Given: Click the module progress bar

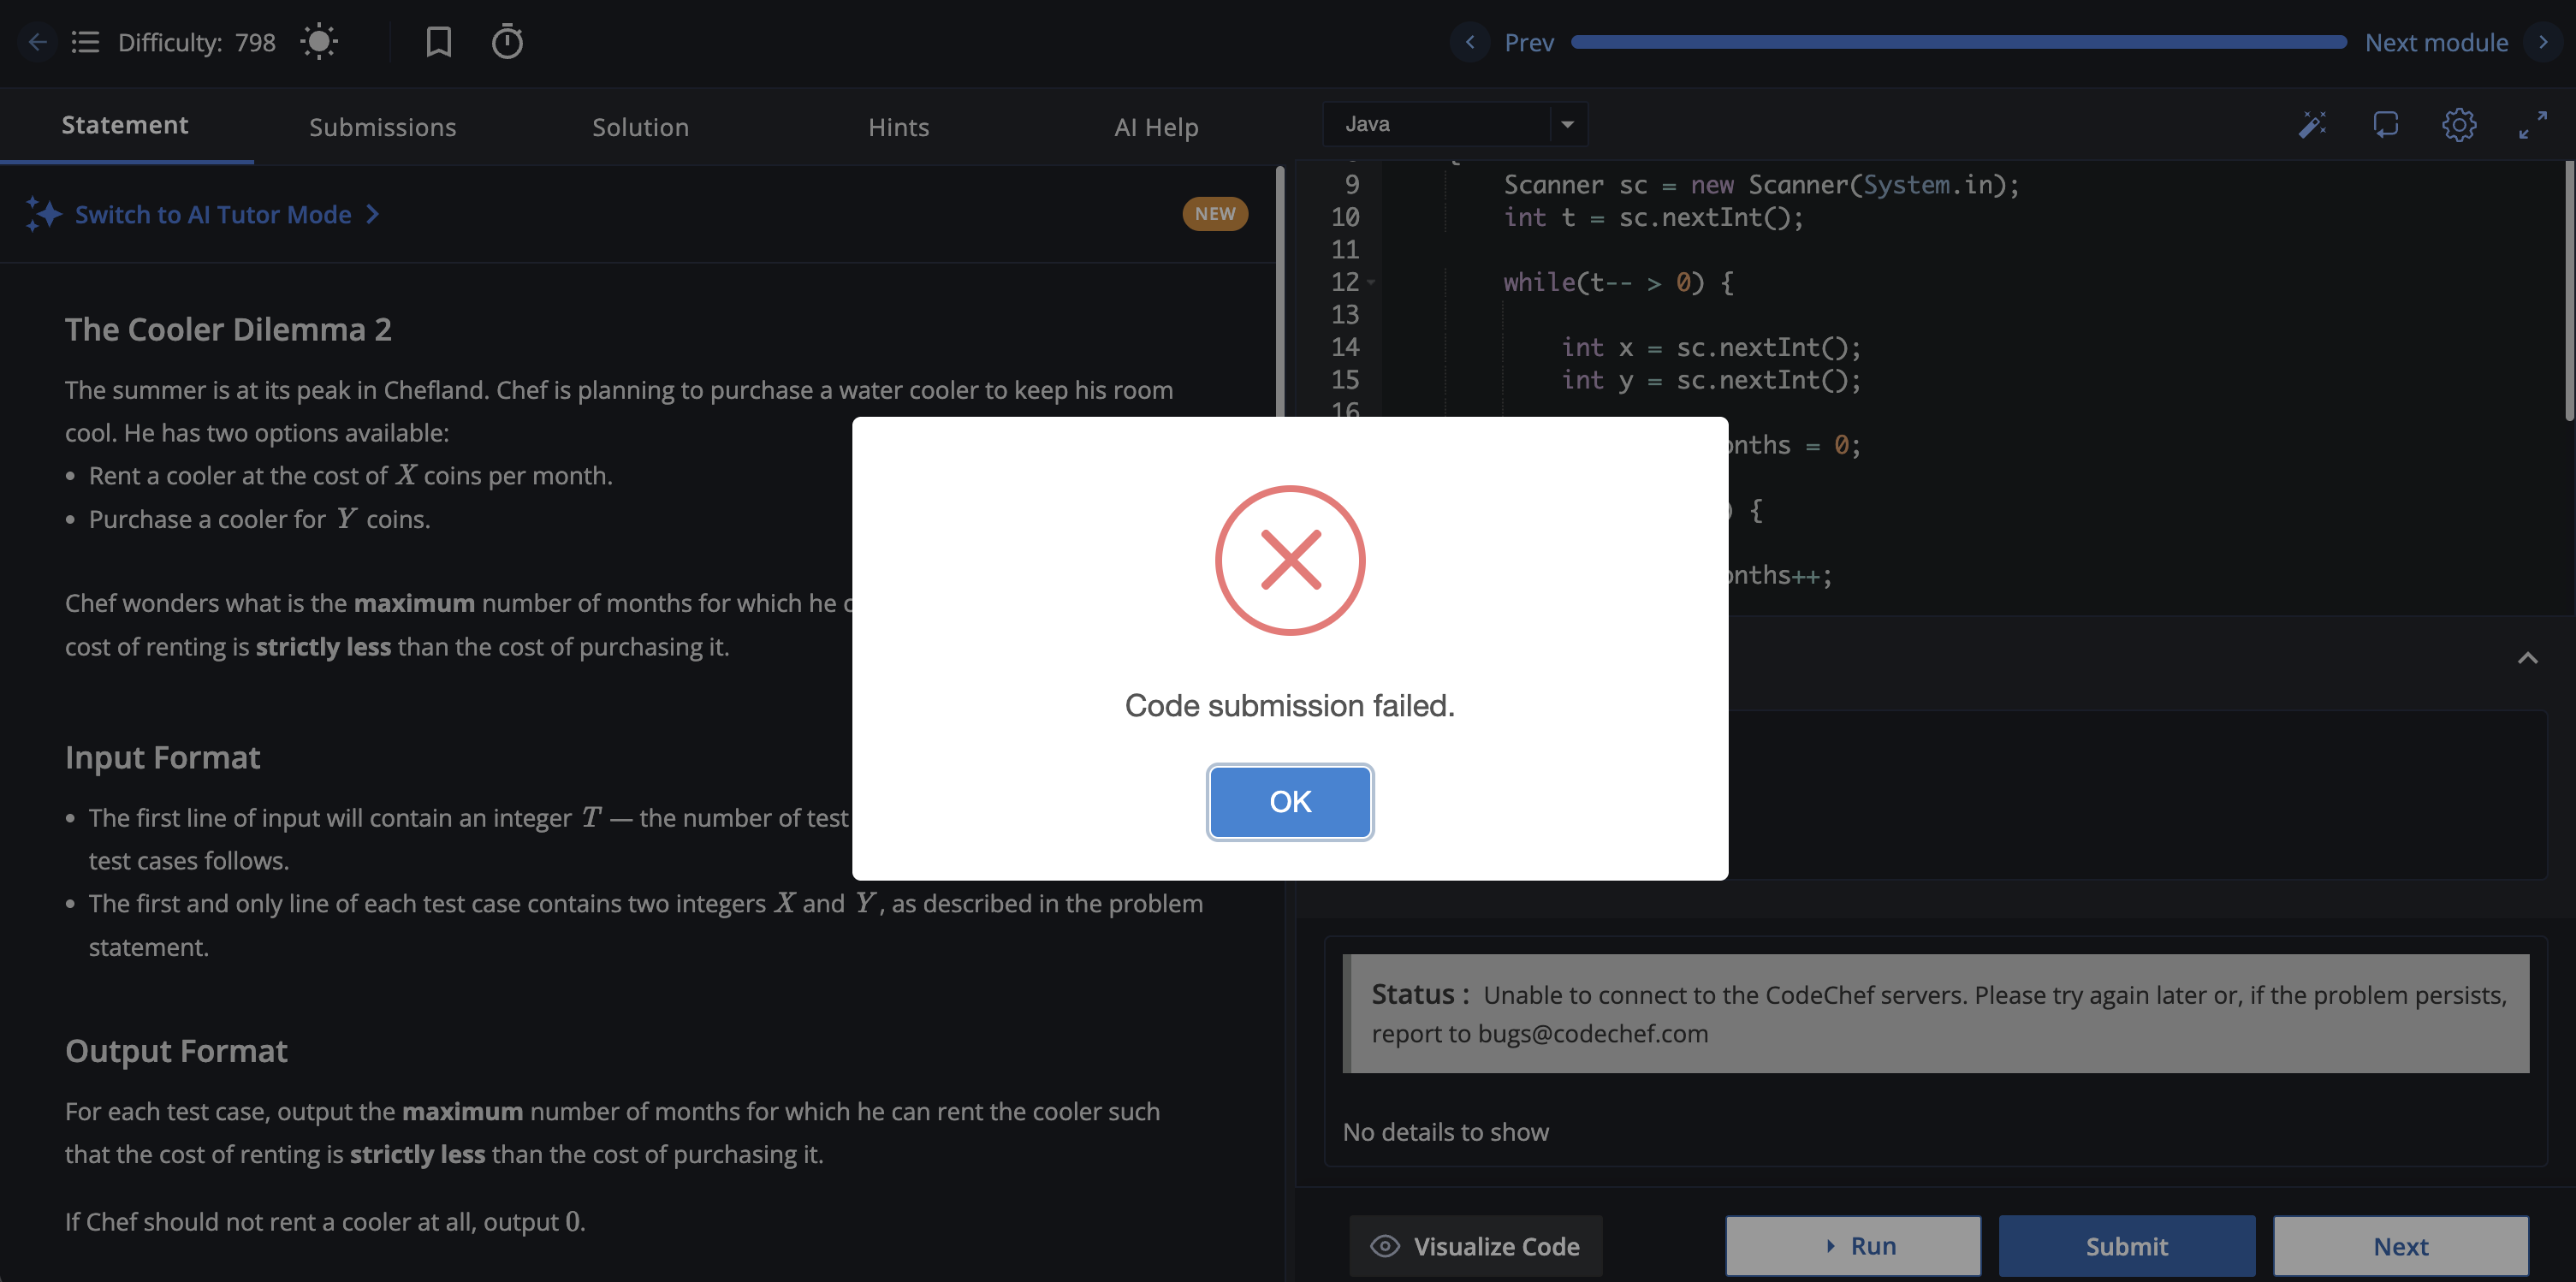Looking at the screenshot, I should (x=1958, y=42).
